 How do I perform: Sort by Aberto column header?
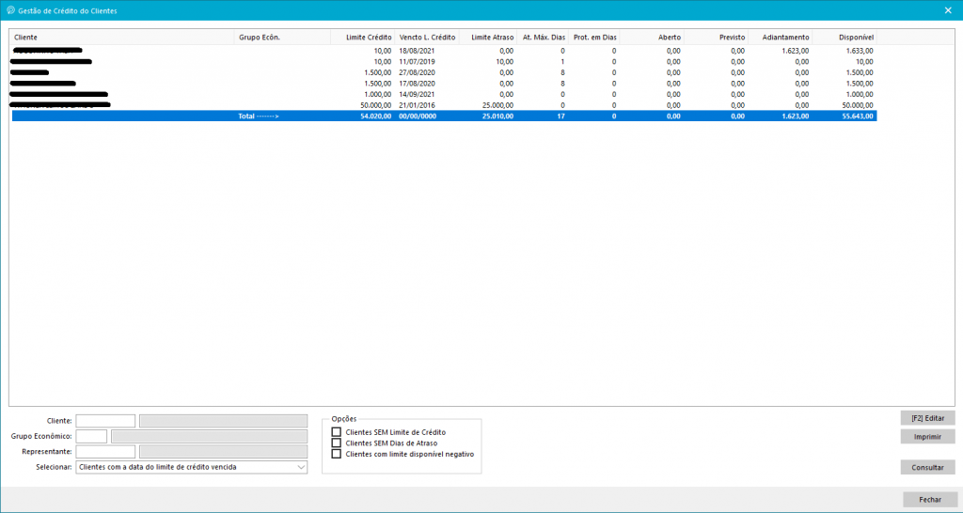click(x=652, y=38)
